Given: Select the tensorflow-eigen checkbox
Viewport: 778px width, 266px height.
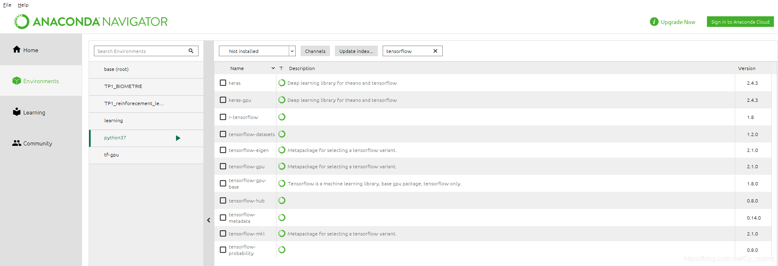Looking at the screenshot, I should coord(223,150).
